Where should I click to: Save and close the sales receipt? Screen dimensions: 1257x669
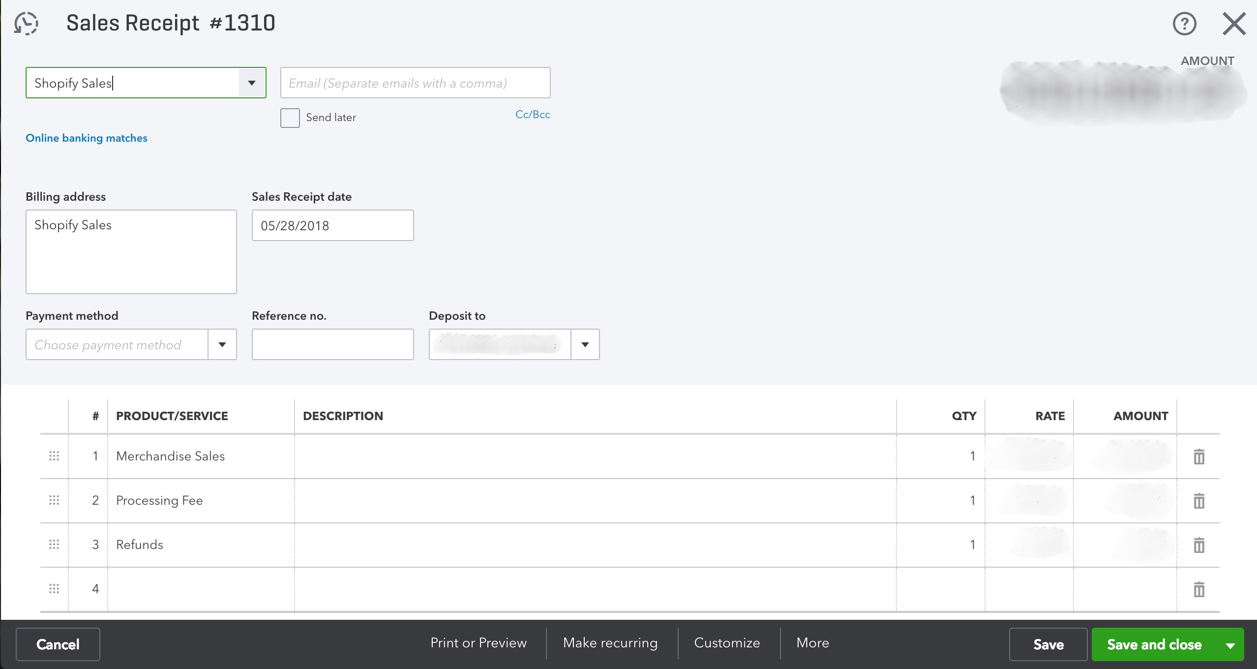click(x=1153, y=644)
